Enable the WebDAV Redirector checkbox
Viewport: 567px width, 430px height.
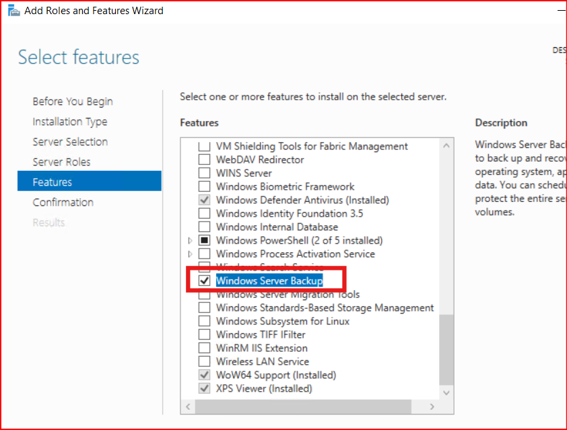tap(204, 159)
